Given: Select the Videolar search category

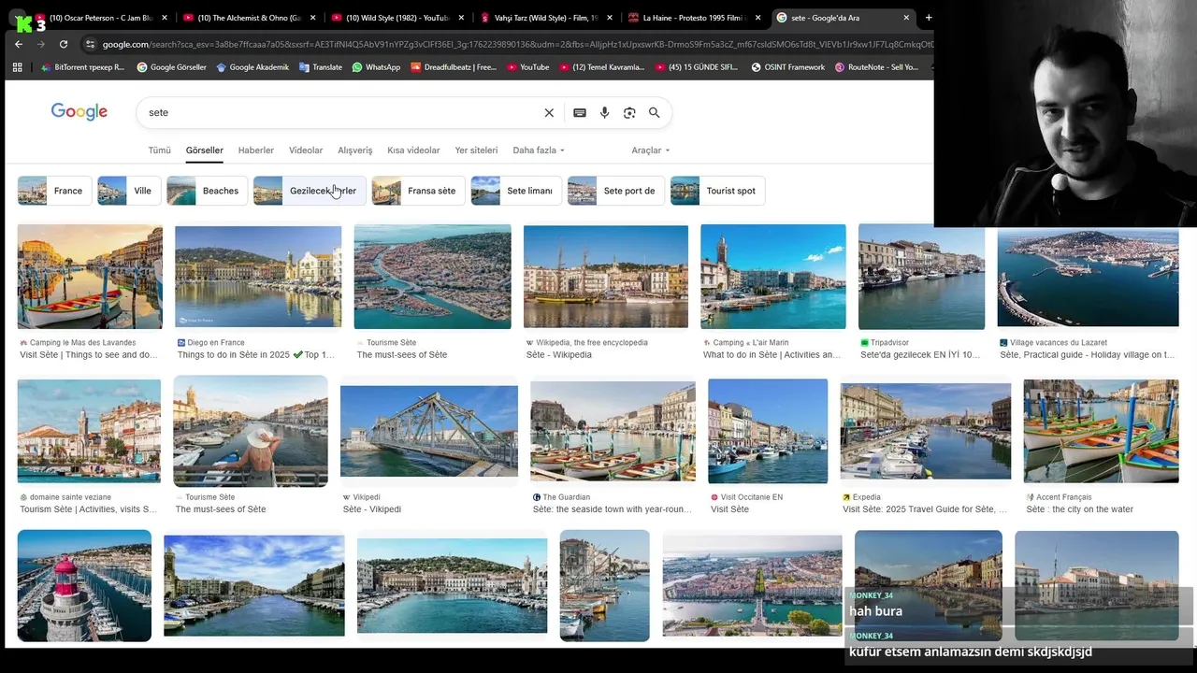Looking at the screenshot, I should tap(306, 150).
